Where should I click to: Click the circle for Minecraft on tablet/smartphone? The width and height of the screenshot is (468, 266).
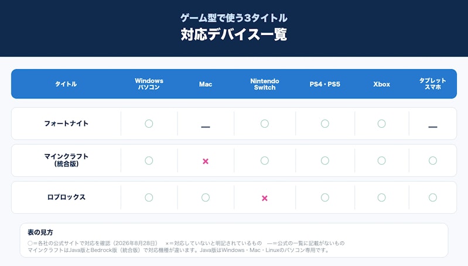pyautogui.click(x=433, y=161)
